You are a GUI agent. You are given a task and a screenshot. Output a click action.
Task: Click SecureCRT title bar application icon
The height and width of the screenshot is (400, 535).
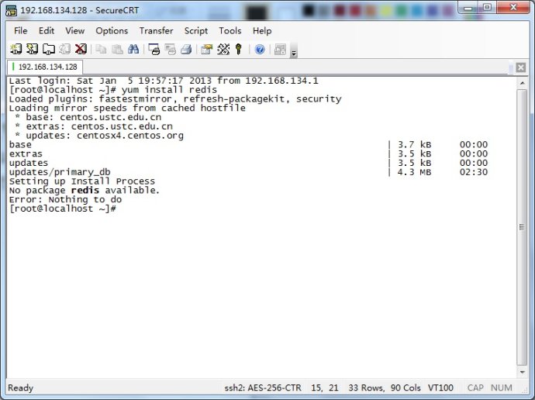pos(12,11)
